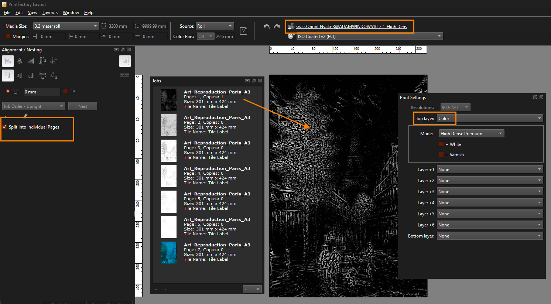Open the Window menu
551x304 pixels.
[x=71, y=12]
